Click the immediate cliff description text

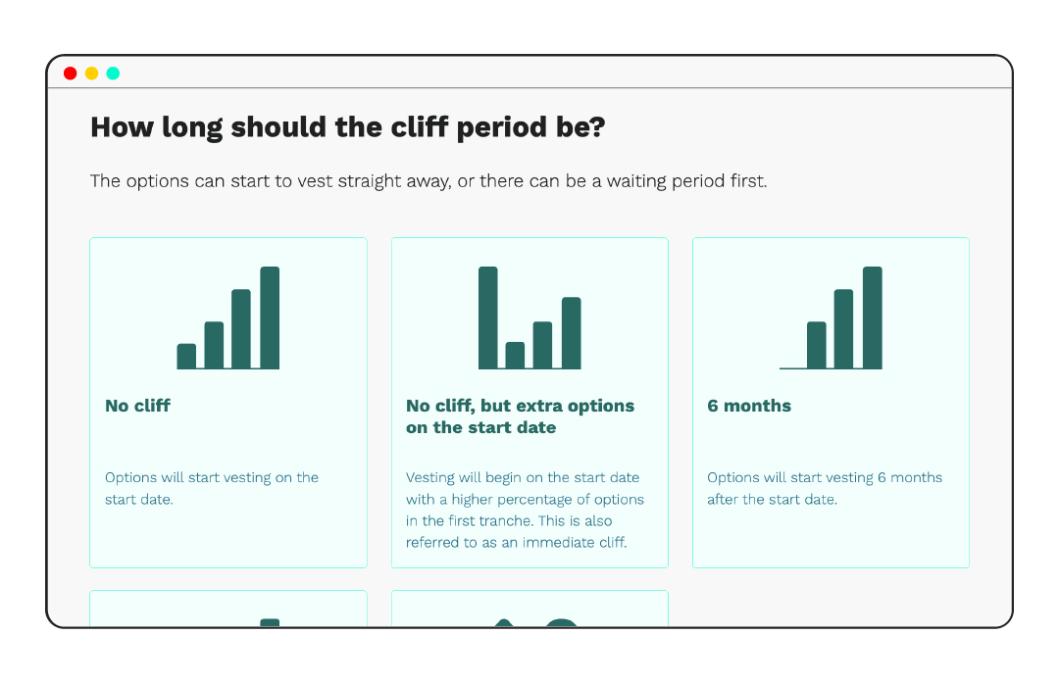(525, 510)
